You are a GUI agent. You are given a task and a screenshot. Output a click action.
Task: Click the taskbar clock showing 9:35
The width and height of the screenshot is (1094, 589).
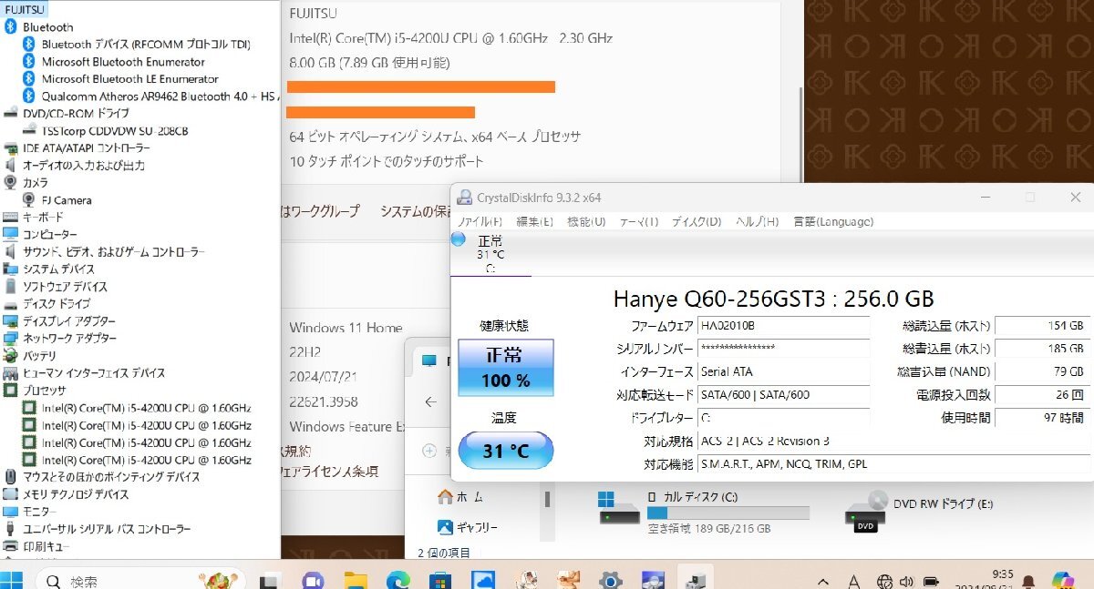[1002, 574]
